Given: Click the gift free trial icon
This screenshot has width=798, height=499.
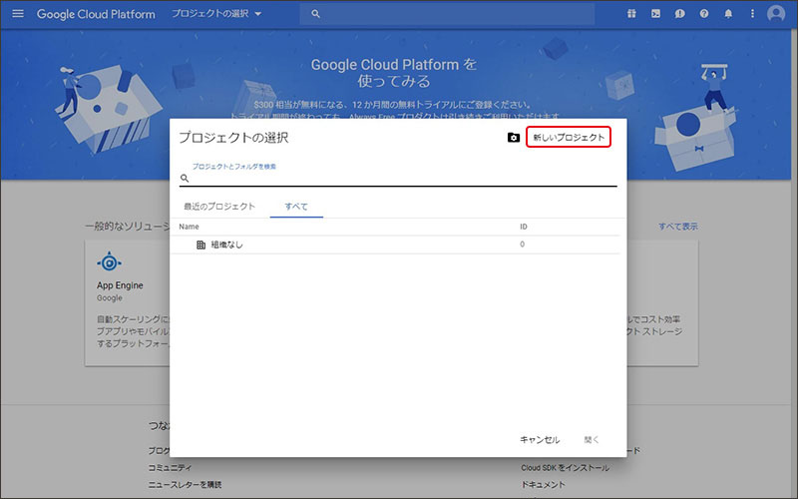Looking at the screenshot, I should tap(630, 14).
